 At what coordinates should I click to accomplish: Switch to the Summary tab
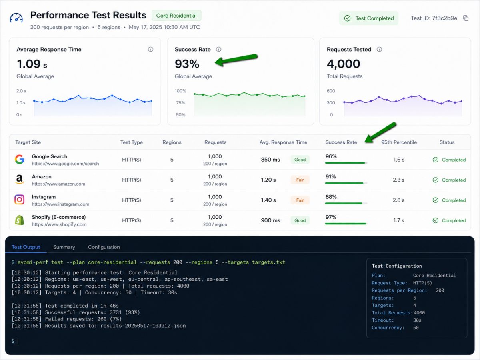click(x=64, y=247)
